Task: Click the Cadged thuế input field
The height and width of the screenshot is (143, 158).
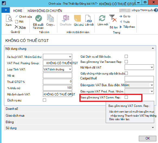Action: (x=139, y=79)
